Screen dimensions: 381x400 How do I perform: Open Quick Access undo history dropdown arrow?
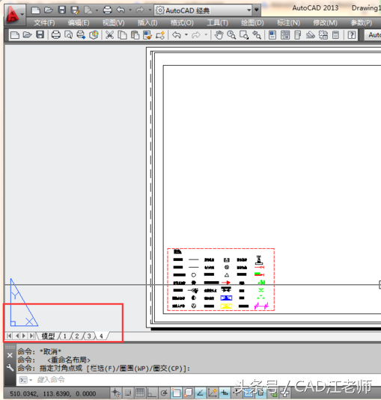(130, 10)
